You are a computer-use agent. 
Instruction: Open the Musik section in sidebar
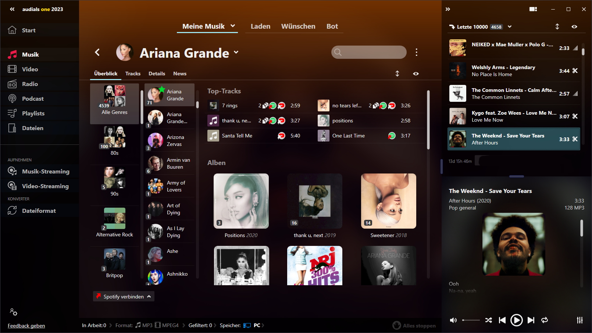point(39,54)
